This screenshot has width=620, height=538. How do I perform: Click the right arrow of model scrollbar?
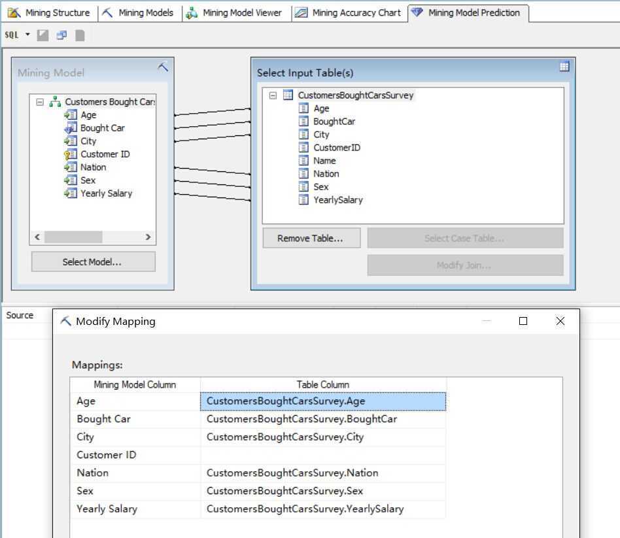point(148,237)
